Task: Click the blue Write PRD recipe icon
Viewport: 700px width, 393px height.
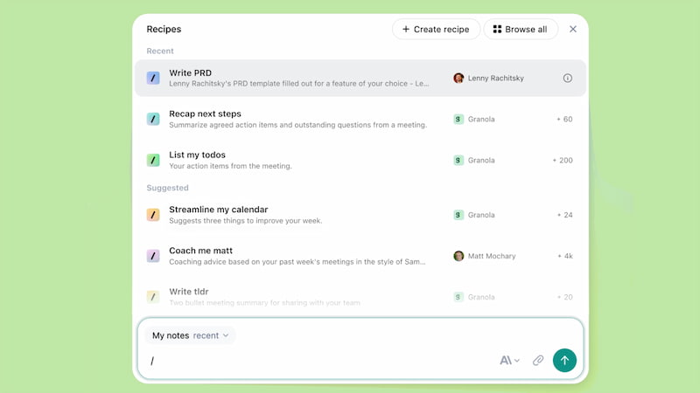Action: tap(153, 78)
